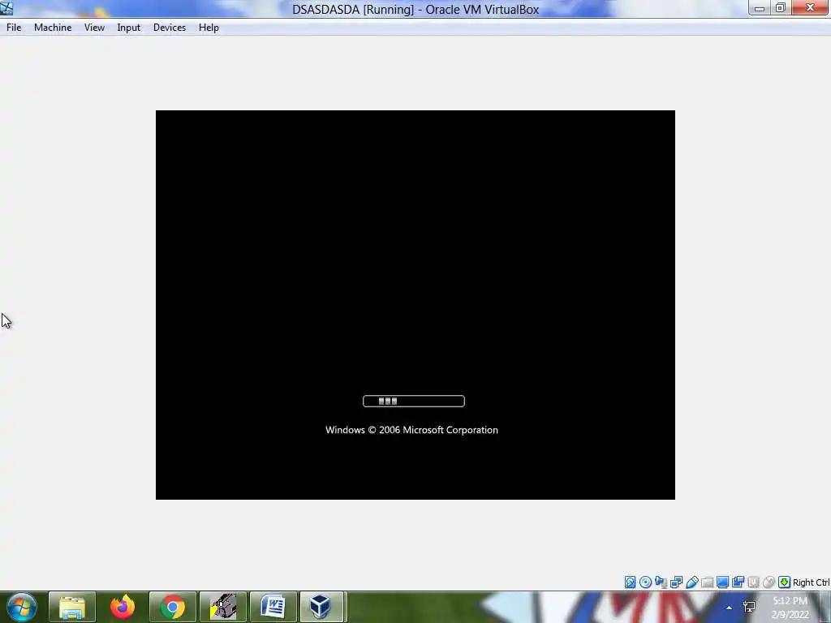Viewport: 831px width, 623px height.
Task: Open the Windows Start menu orb
Action: [x=21, y=607]
